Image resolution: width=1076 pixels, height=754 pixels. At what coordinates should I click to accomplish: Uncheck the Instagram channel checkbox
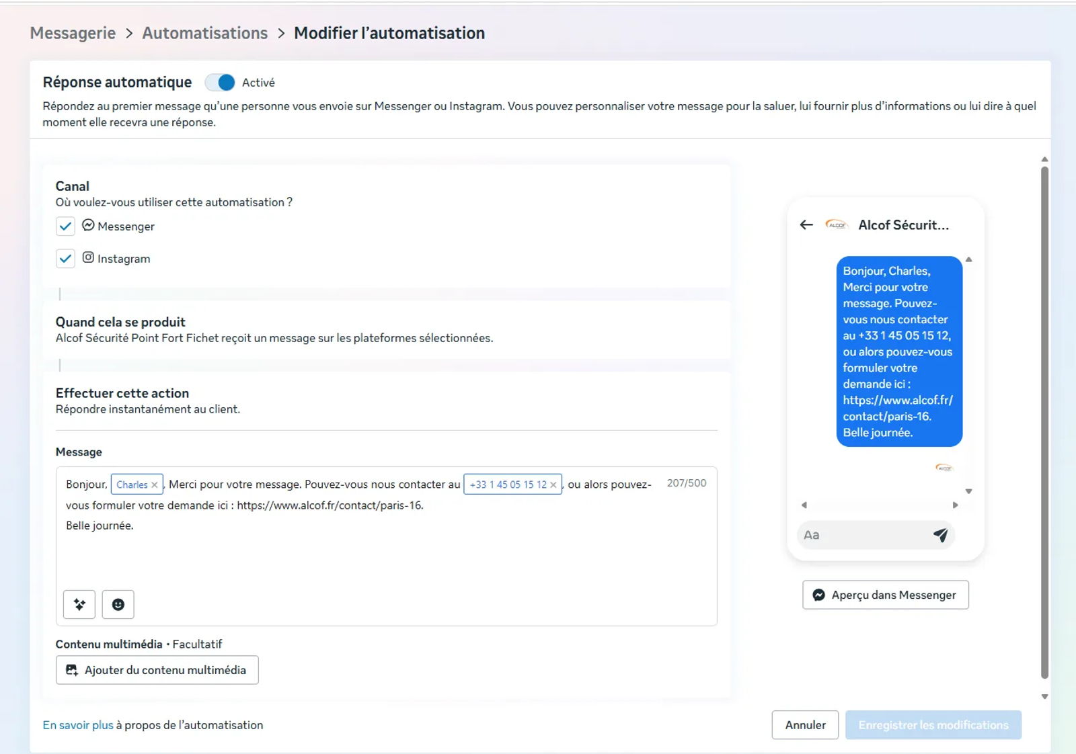tap(65, 259)
